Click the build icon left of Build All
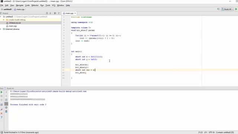This screenshot has height=134, width=238. point(218,9)
